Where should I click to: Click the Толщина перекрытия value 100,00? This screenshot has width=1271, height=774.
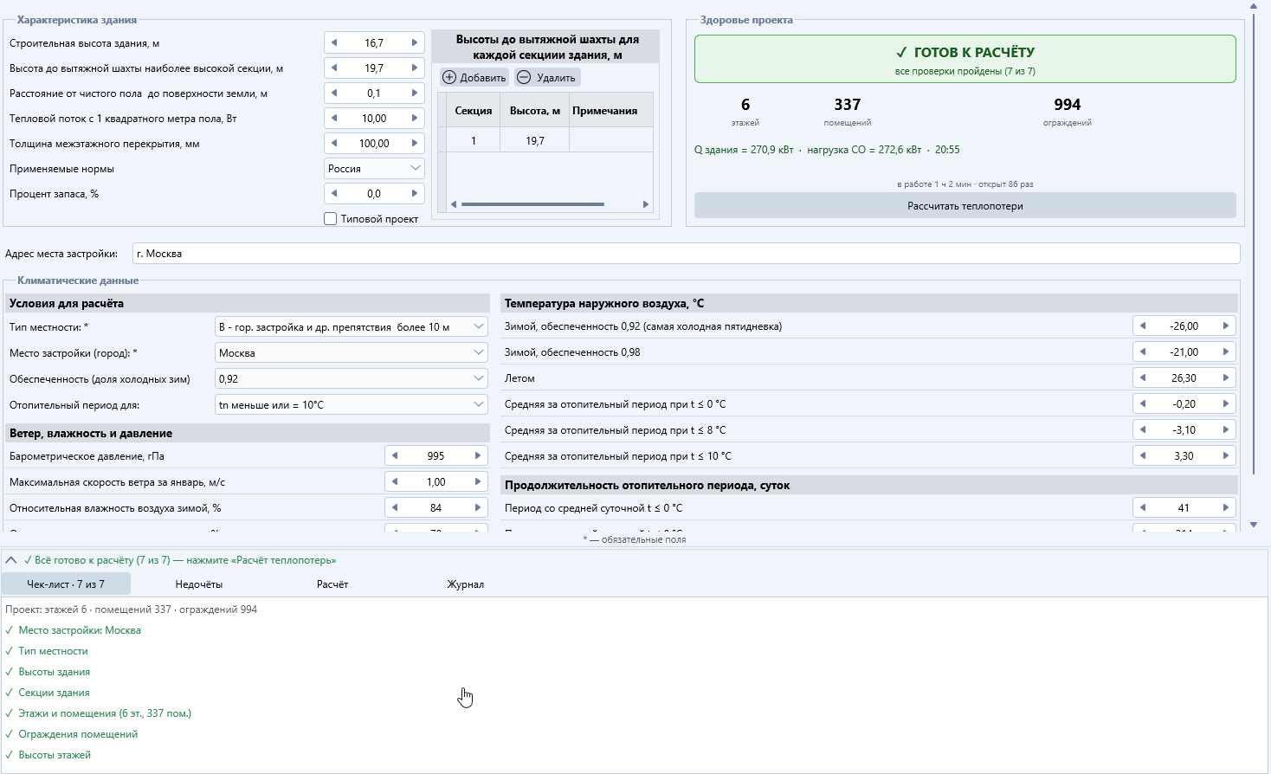pos(374,143)
